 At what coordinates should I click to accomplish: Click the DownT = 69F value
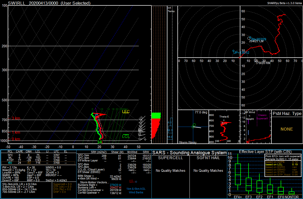[10, 180]
